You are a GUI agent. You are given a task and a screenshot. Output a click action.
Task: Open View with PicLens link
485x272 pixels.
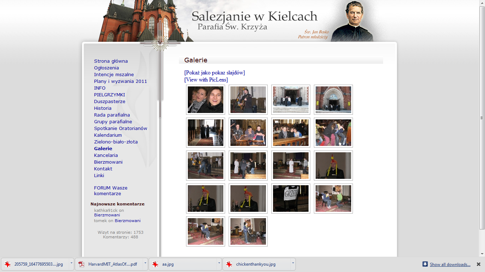pos(206,80)
